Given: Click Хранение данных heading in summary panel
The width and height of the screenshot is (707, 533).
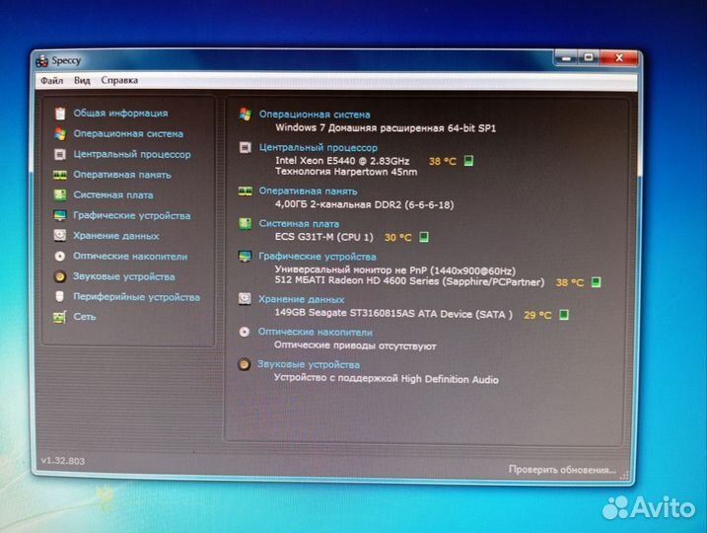Looking at the screenshot, I should pos(301,299).
